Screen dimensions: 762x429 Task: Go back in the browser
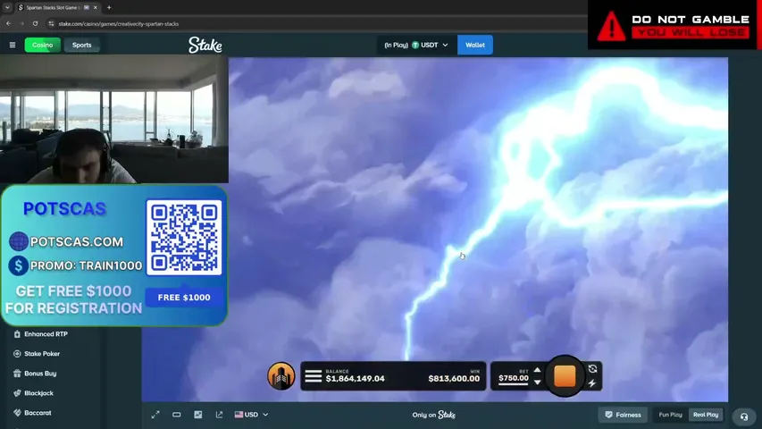pyautogui.click(x=9, y=23)
